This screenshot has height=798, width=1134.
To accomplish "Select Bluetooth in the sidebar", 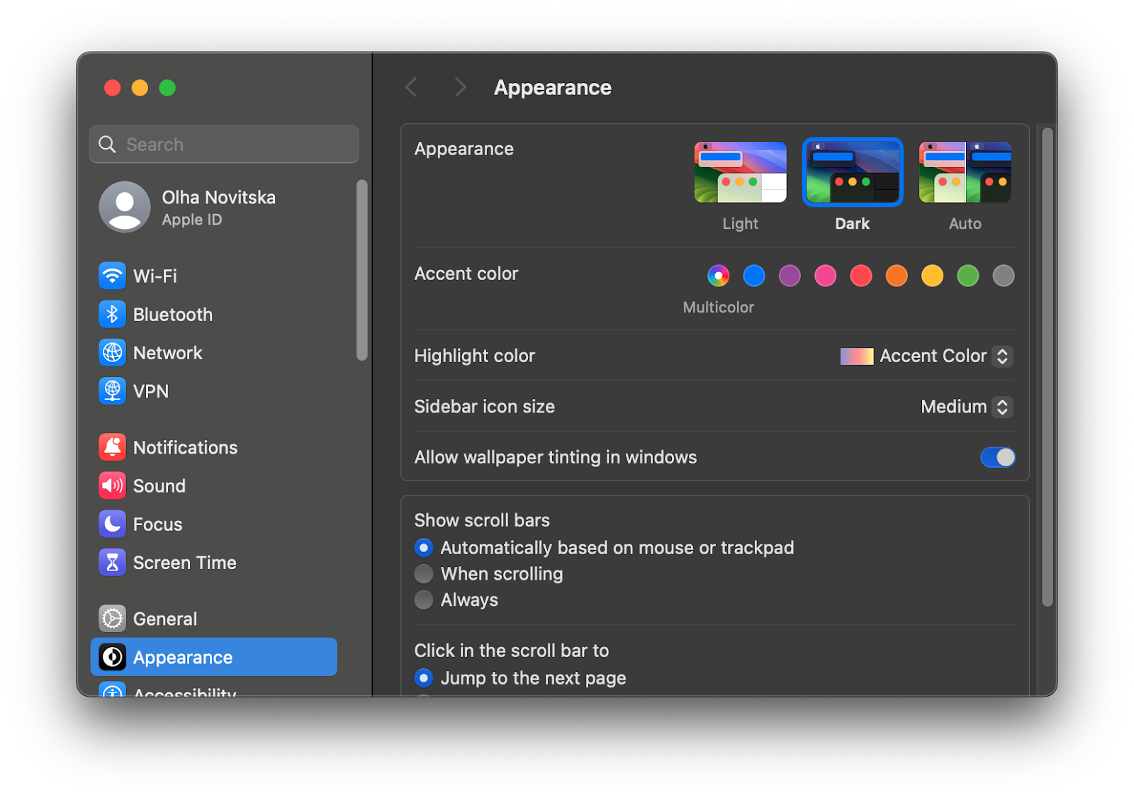I will click(172, 314).
